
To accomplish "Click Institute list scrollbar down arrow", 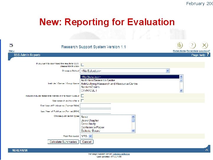I will 181,90.
